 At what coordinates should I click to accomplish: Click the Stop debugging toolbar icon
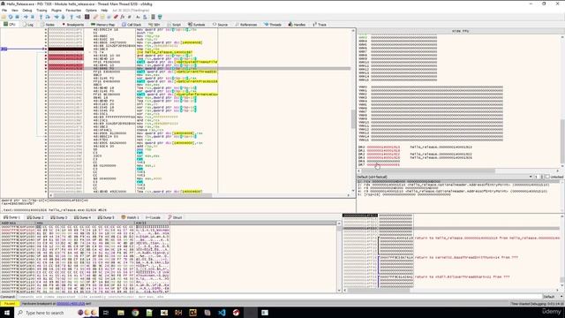point(17,17)
